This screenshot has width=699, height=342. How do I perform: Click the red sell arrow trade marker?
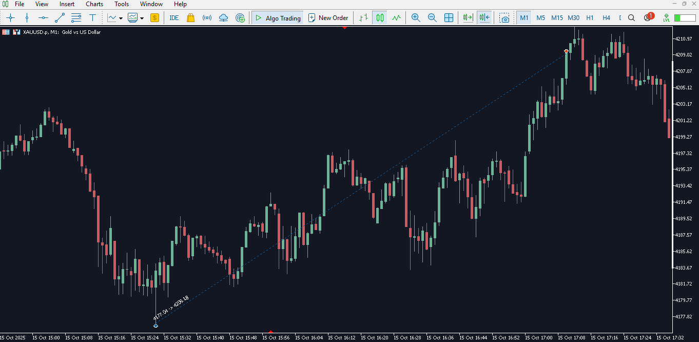566,51
